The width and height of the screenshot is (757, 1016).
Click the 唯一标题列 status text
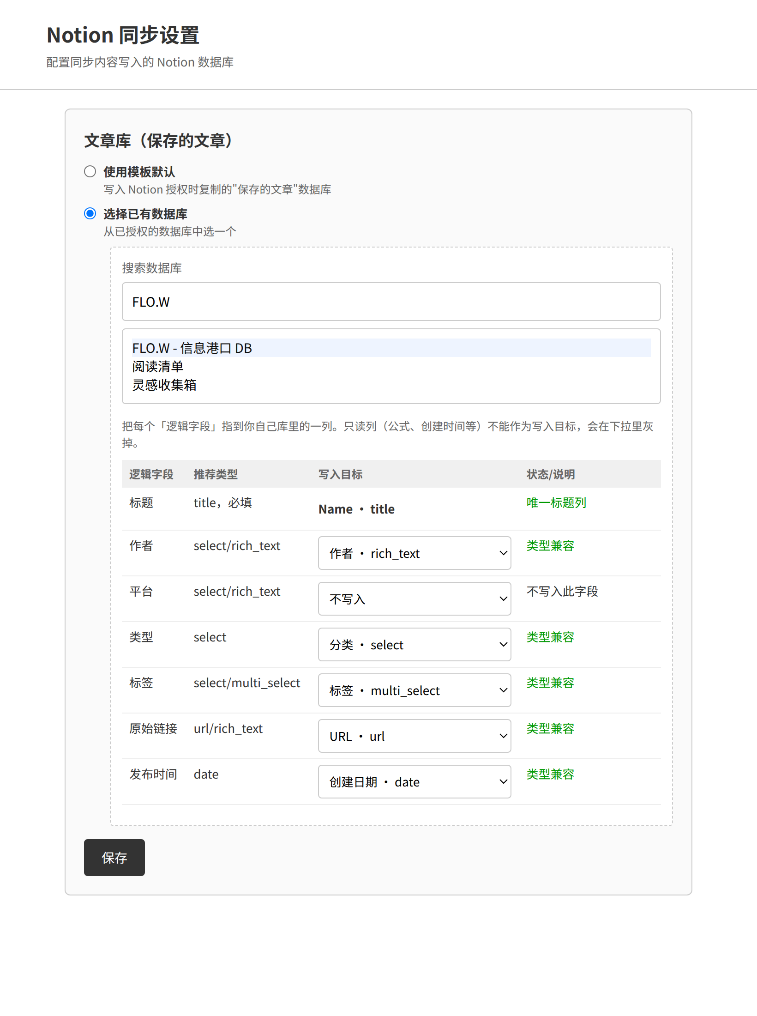click(556, 502)
